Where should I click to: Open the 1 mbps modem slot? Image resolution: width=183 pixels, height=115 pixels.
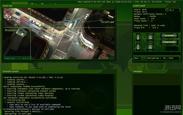pos(169,42)
